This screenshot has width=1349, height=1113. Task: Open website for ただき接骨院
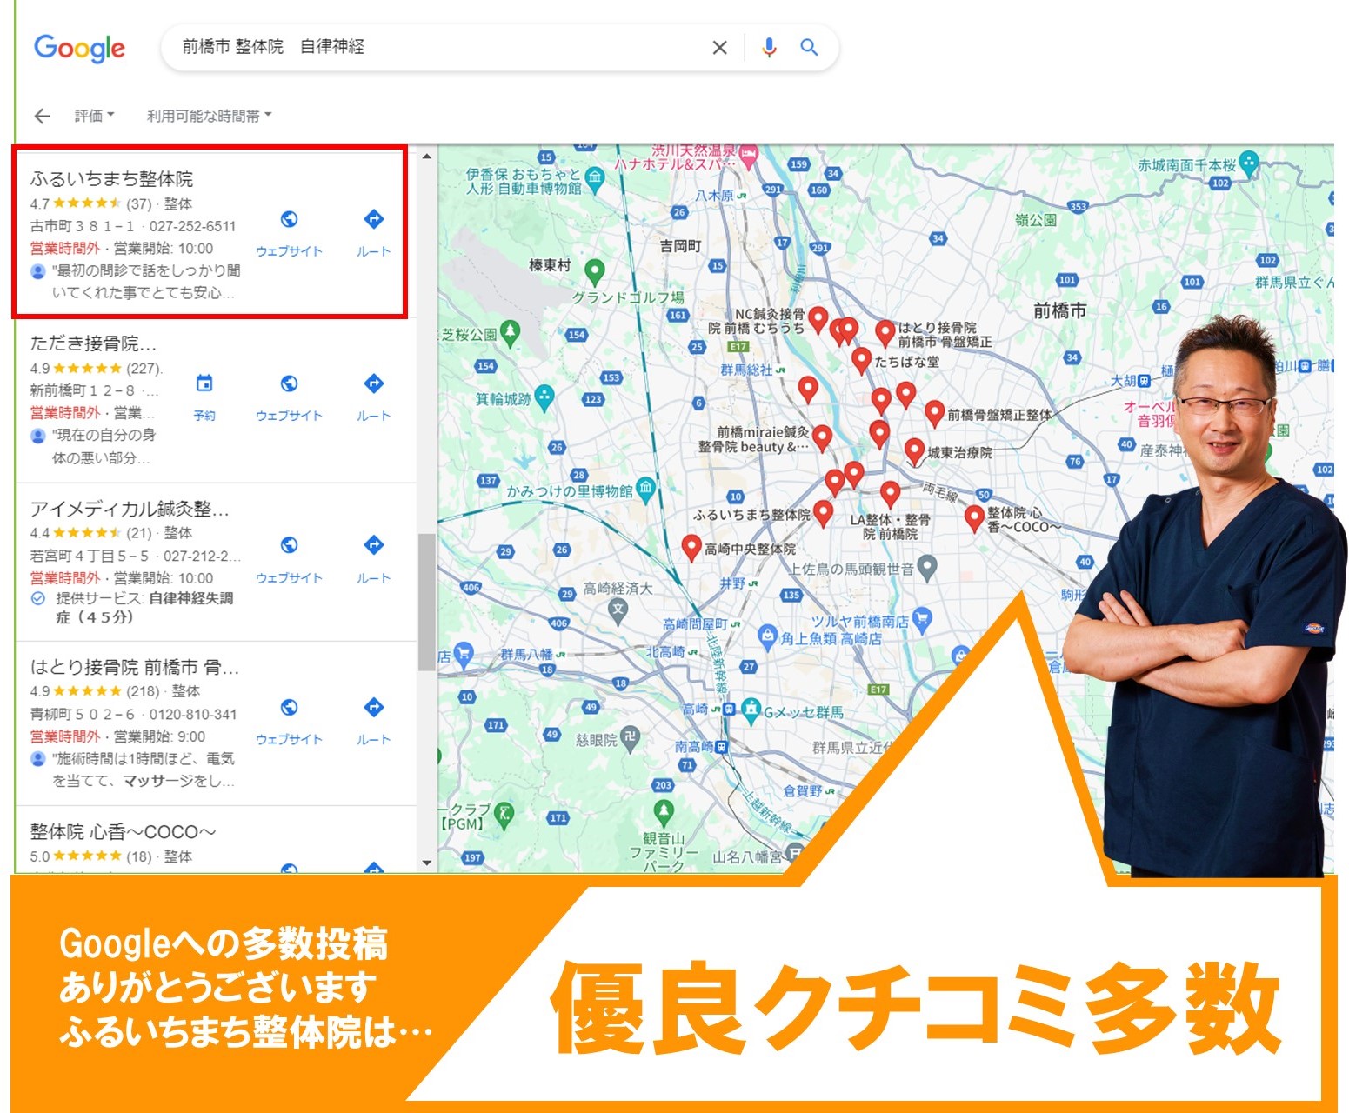[x=289, y=397]
